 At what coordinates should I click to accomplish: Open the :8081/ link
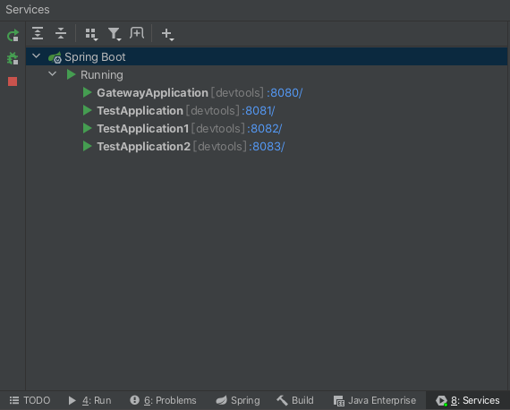click(259, 111)
